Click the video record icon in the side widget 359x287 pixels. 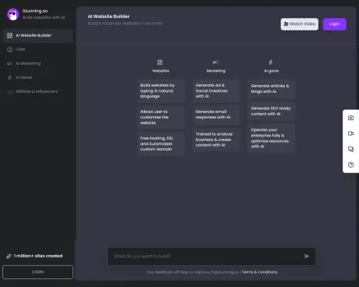tap(350, 133)
